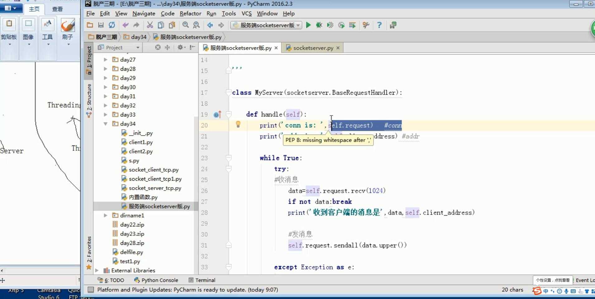Start the Debug bug icon

click(x=319, y=25)
